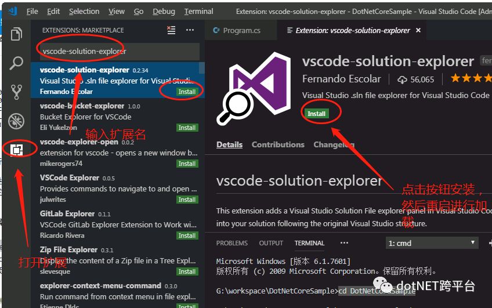
Task: Select vscode-bucket-explorer list entry
Action: pos(118,117)
